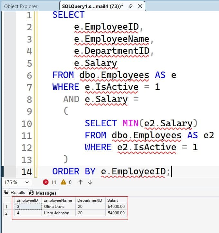Click the DepartmentID 20 cell in Olivia Davis row
Viewport: 219px width, 233px height.
click(x=90, y=207)
